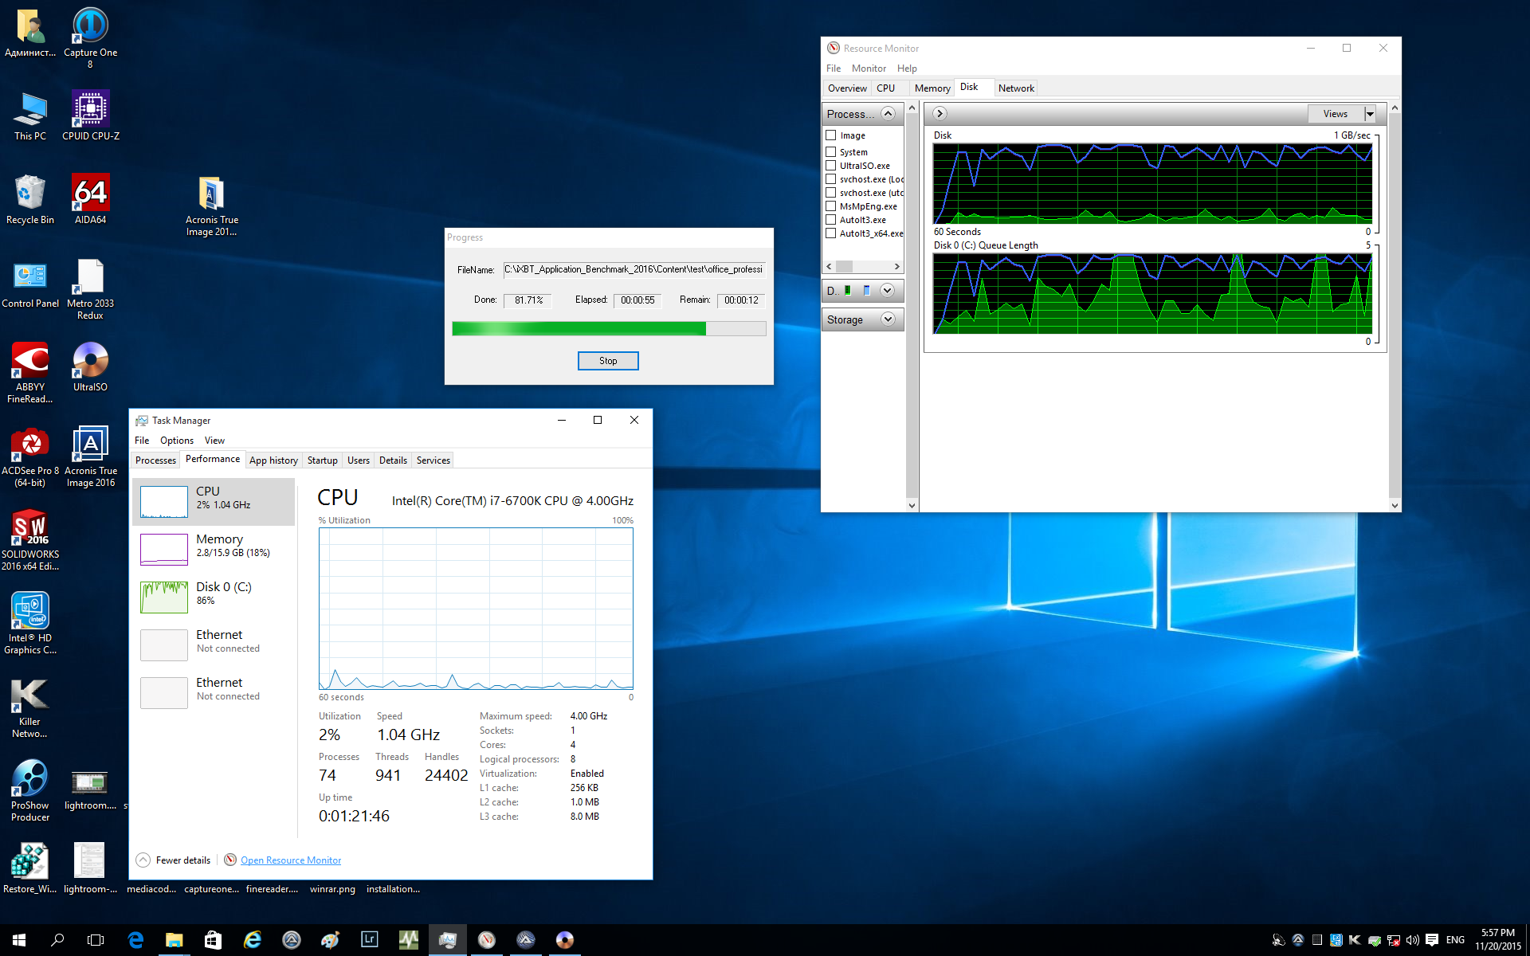The height and width of the screenshot is (956, 1530).
Task: Click the Microsoft Edge taskbar icon
Action: (x=135, y=940)
